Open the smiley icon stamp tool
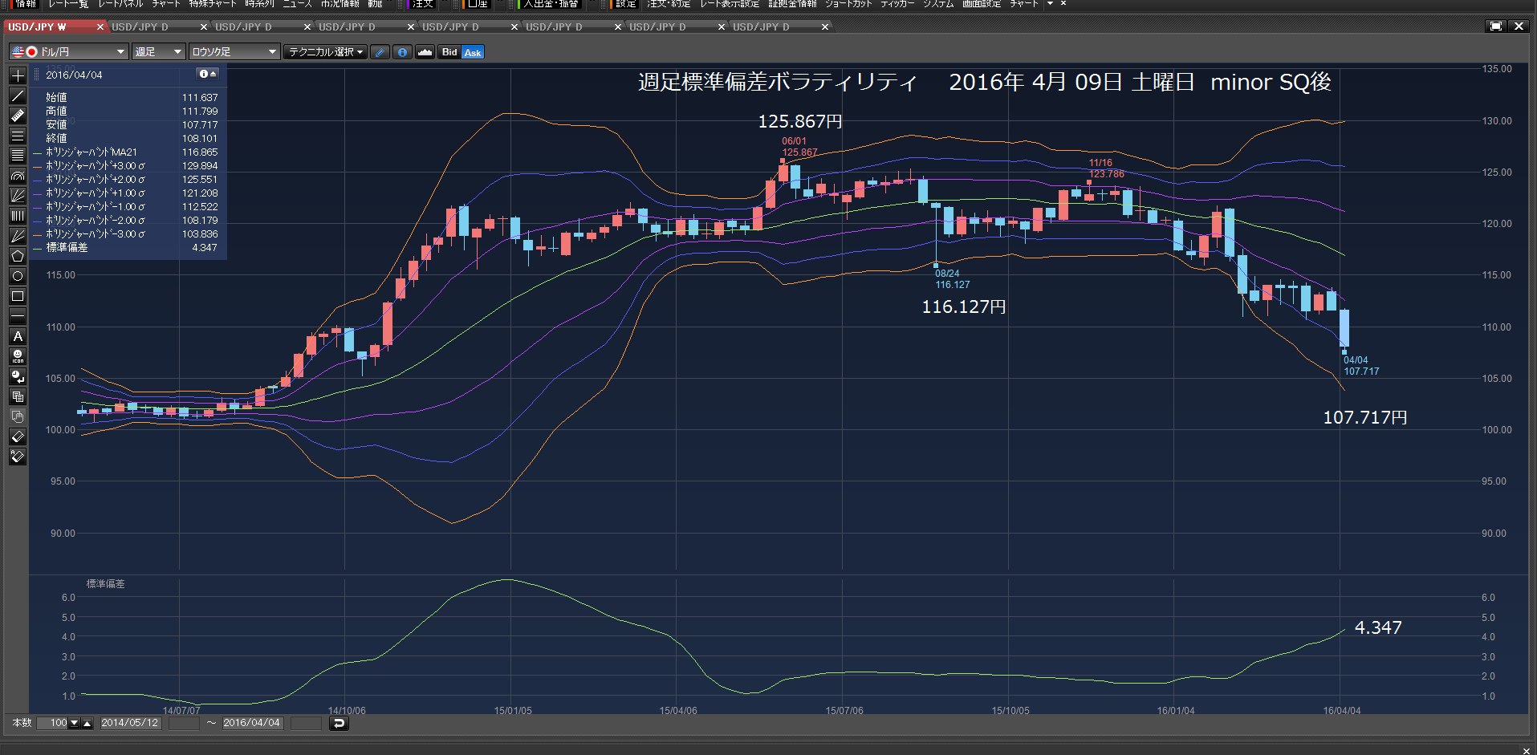Image resolution: width=1537 pixels, height=755 pixels. (x=18, y=356)
